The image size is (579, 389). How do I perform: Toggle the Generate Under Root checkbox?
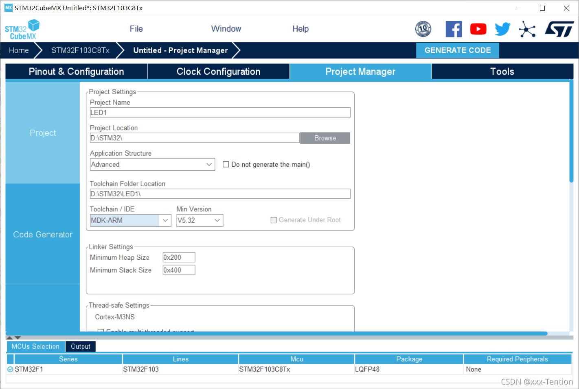pos(274,220)
